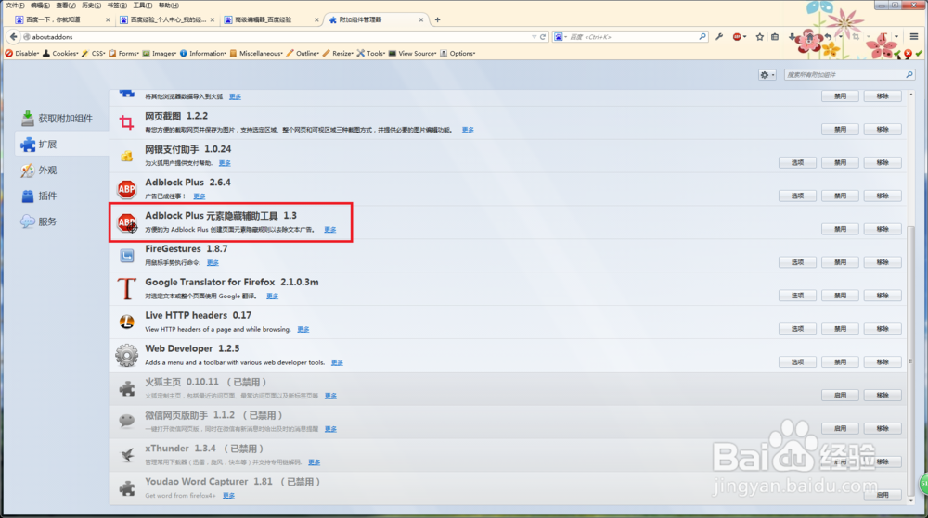Disable the Live HTTP headers extension

(840, 328)
